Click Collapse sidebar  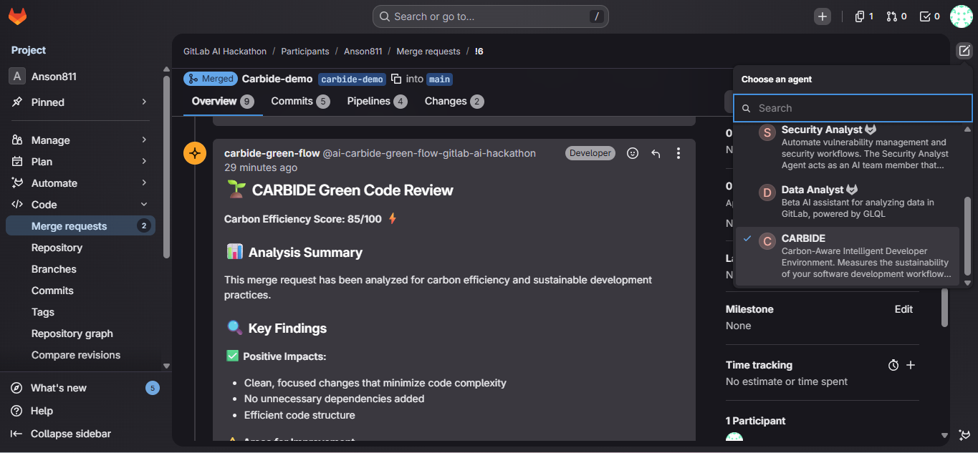coord(71,434)
